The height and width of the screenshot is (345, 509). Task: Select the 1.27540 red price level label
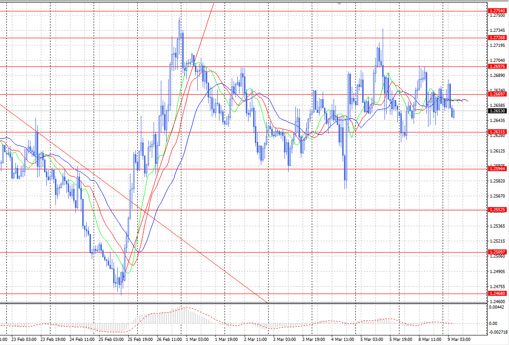[x=497, y=11]
